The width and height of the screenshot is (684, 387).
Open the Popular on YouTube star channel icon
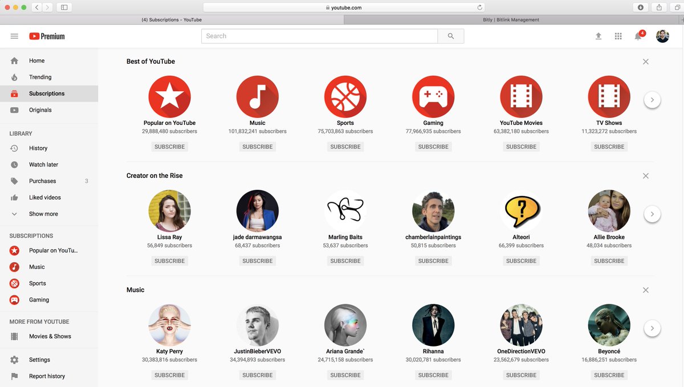[x=169, y=97]
